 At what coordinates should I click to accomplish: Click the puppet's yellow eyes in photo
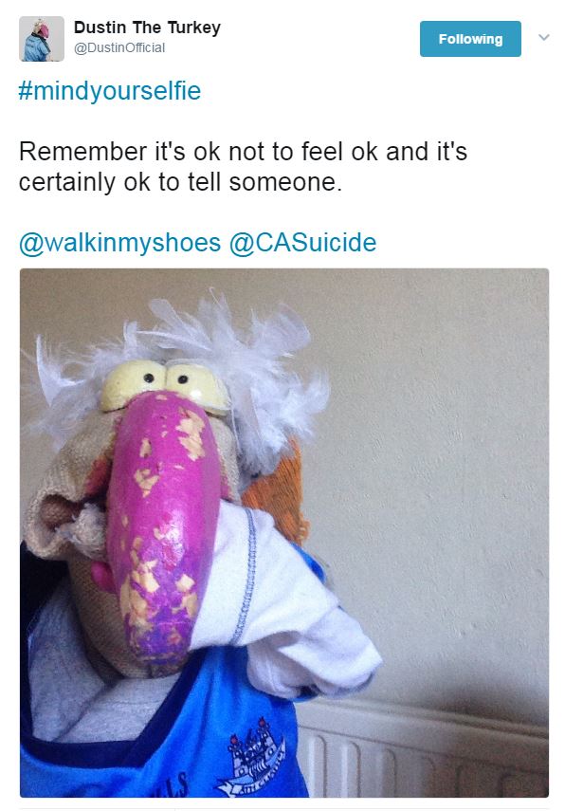(x=164, y=385)
